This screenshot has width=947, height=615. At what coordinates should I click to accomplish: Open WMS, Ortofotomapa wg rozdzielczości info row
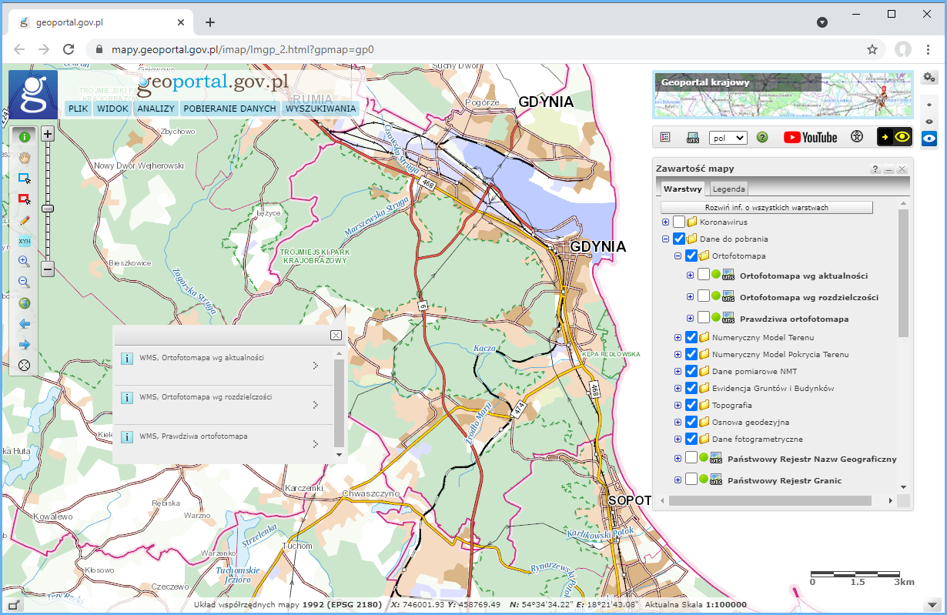pyautogui.click(x=224, y=405)
